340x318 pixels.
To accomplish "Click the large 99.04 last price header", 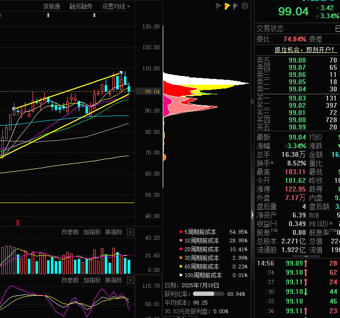I will click(293, 12).
